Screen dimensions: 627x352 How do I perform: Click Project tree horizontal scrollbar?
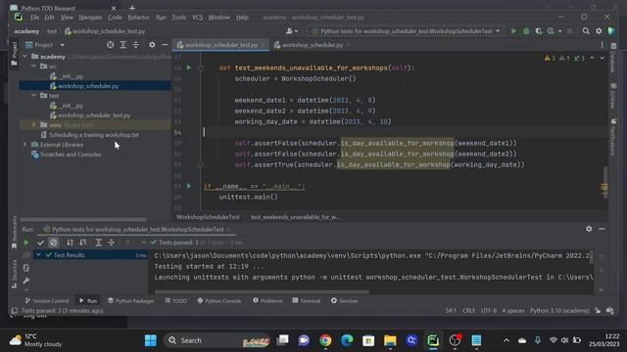tap(83, 219)
